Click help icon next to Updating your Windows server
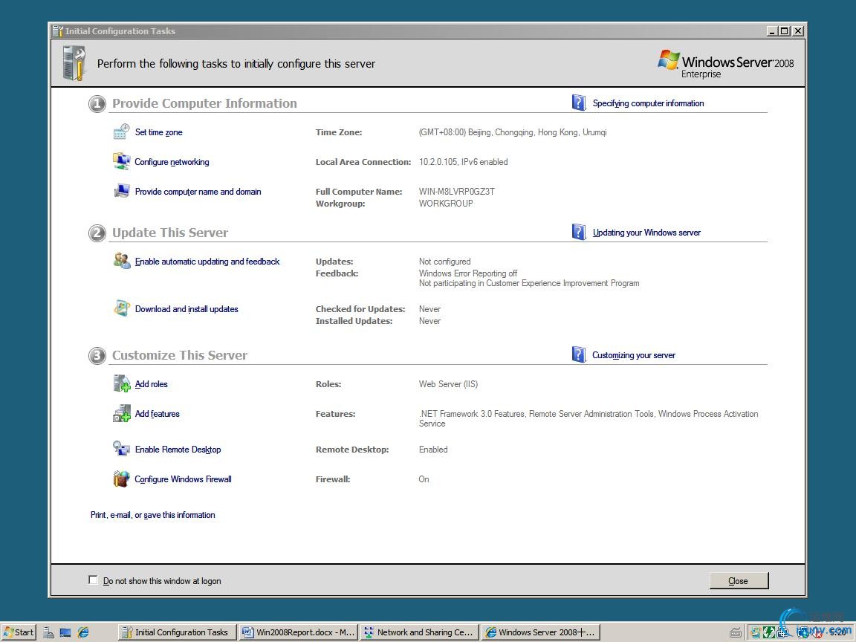 tap(579, 232)
